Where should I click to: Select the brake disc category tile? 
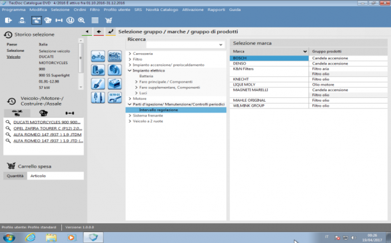tap(115, 70)
